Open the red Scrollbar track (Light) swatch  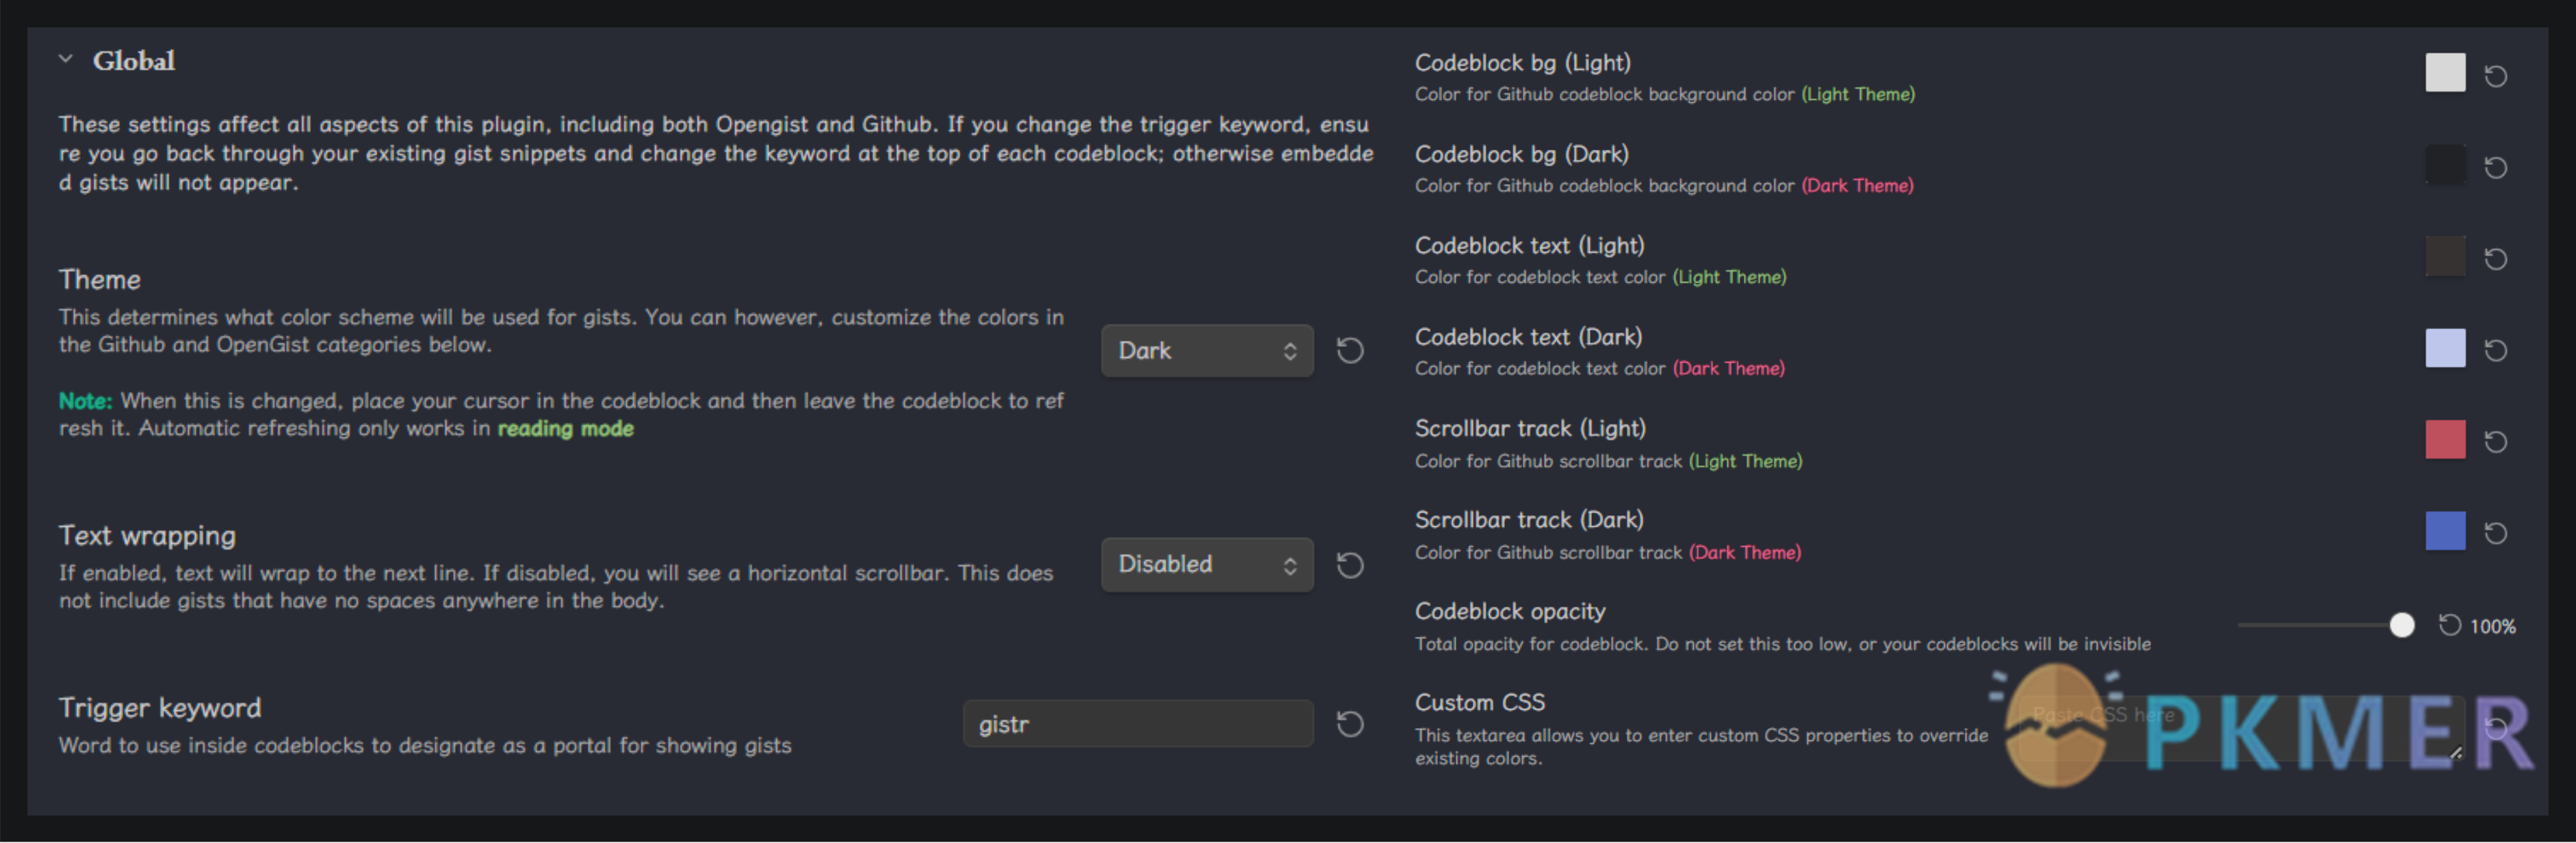[2445, 440]
